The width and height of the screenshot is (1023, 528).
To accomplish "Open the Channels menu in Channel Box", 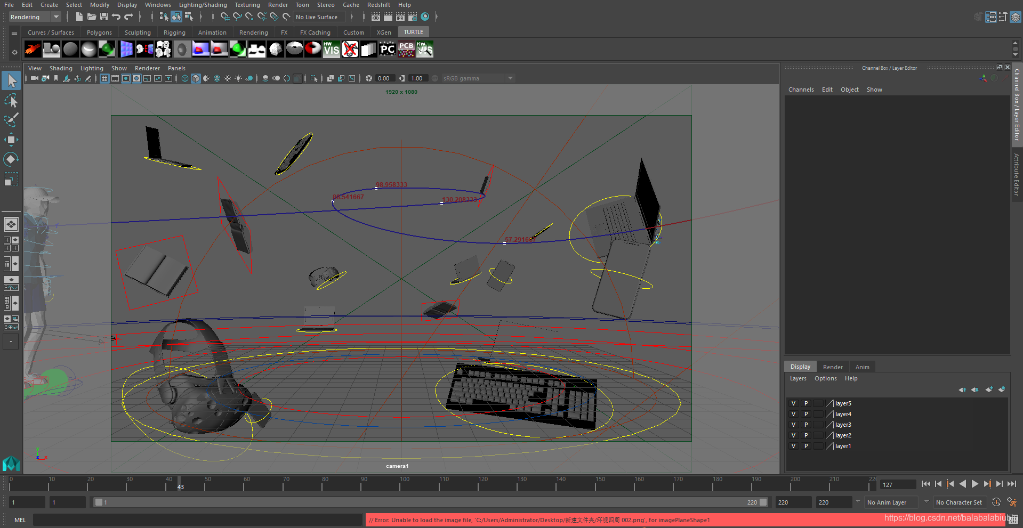I will (801, 90).
